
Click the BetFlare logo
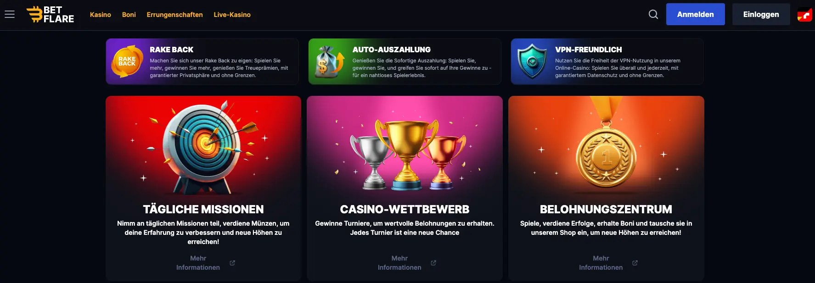click(50, 15)
